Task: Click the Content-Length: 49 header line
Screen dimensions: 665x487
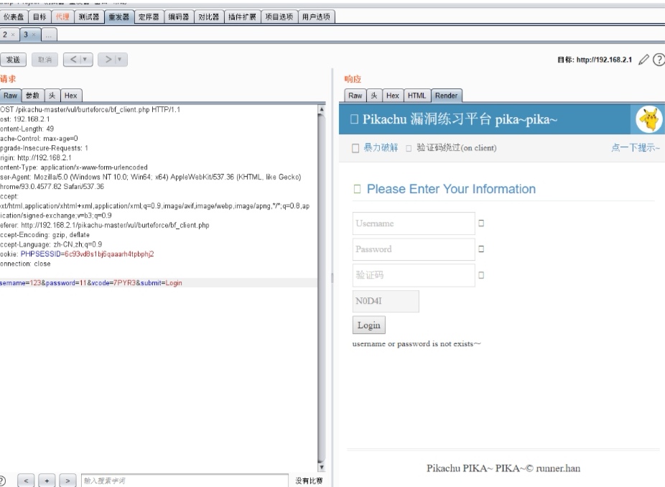Action: point(27,129)
